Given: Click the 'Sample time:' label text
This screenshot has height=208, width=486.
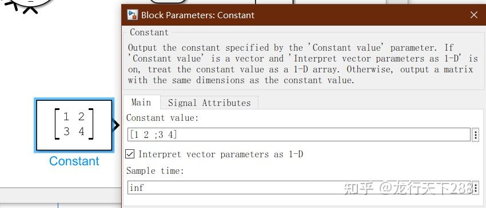Looking at the screenshot, I should 155,170.
